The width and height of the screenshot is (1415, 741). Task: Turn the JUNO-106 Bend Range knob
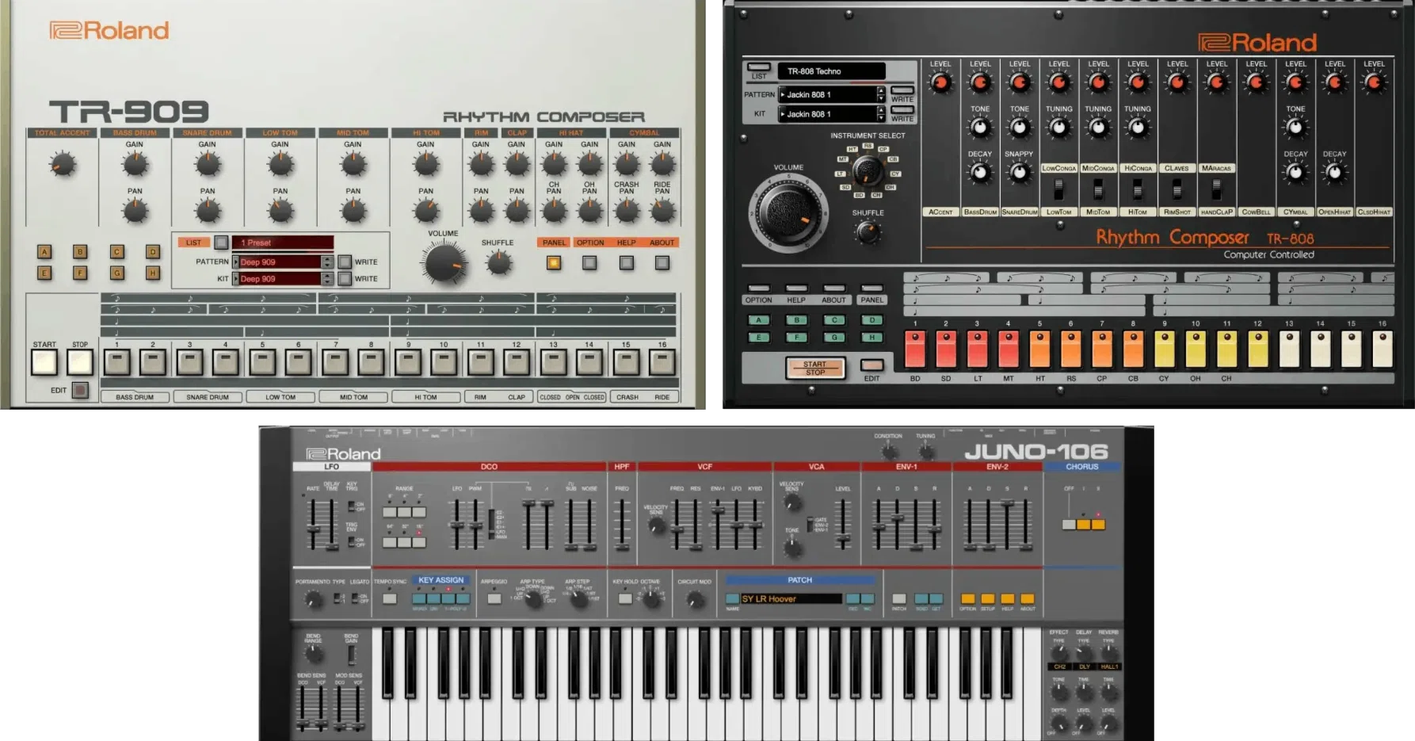(314, 654)
